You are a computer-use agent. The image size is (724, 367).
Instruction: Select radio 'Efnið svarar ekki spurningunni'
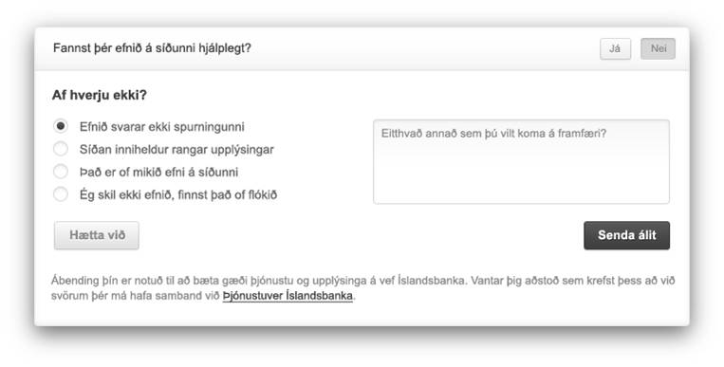pyautogui.click(x=61, y=126)
